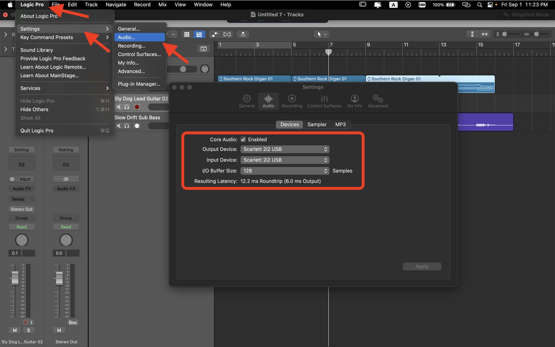Click the horizontal auto zoom icon

click(x=484, y=34)
